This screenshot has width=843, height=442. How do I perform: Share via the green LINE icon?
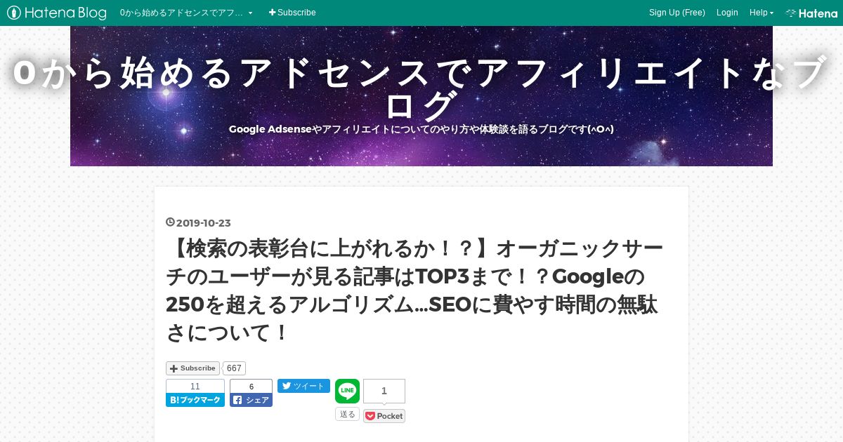(347, 391)
